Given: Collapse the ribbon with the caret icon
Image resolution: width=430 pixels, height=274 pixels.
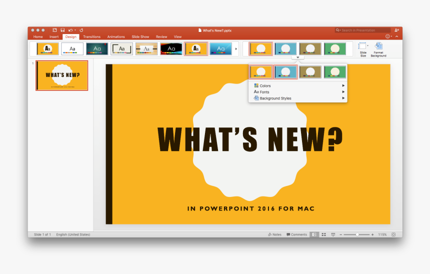Looking at the screenshot, I should [x=396, y=36].
